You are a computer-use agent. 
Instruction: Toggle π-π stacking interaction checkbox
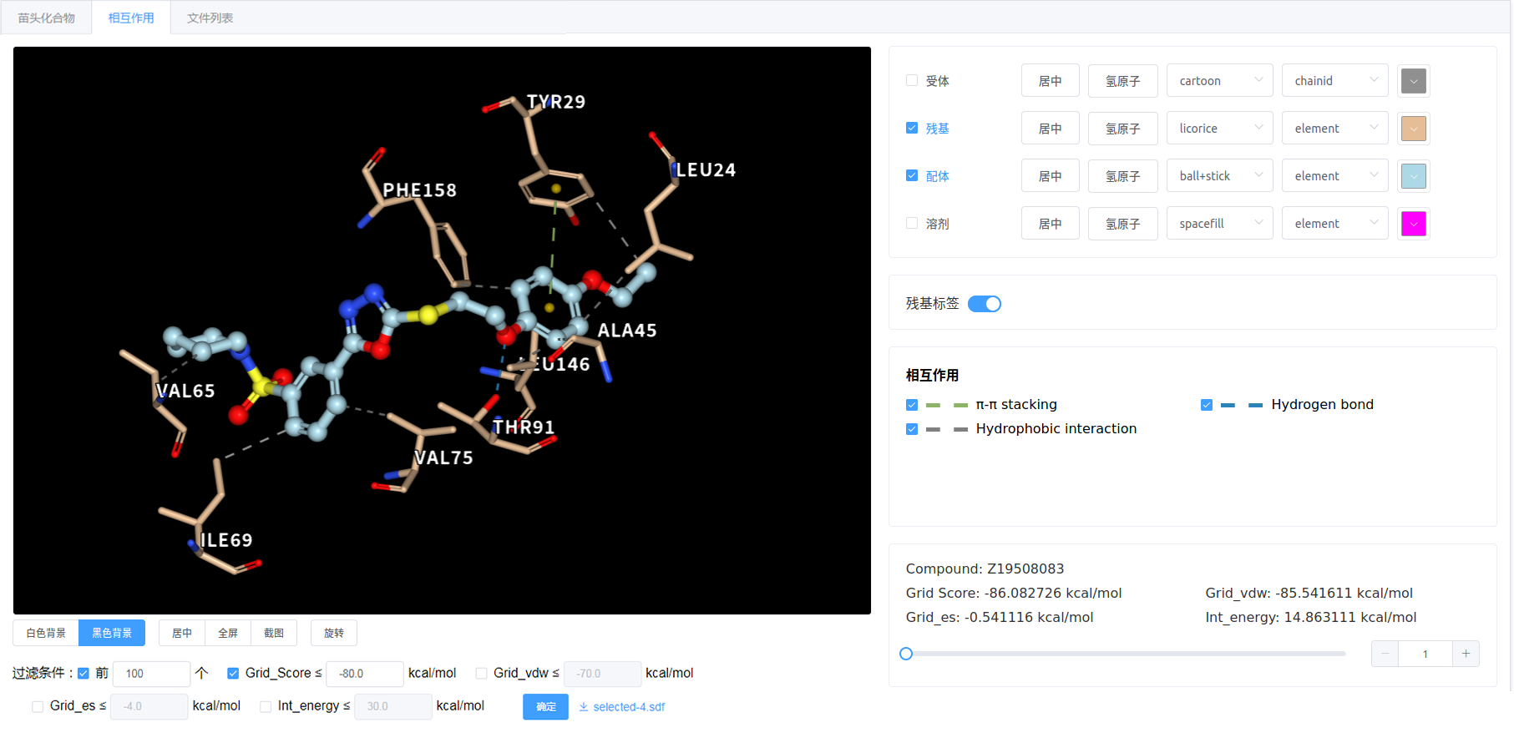pyautogui.click(x=912, y=405)
